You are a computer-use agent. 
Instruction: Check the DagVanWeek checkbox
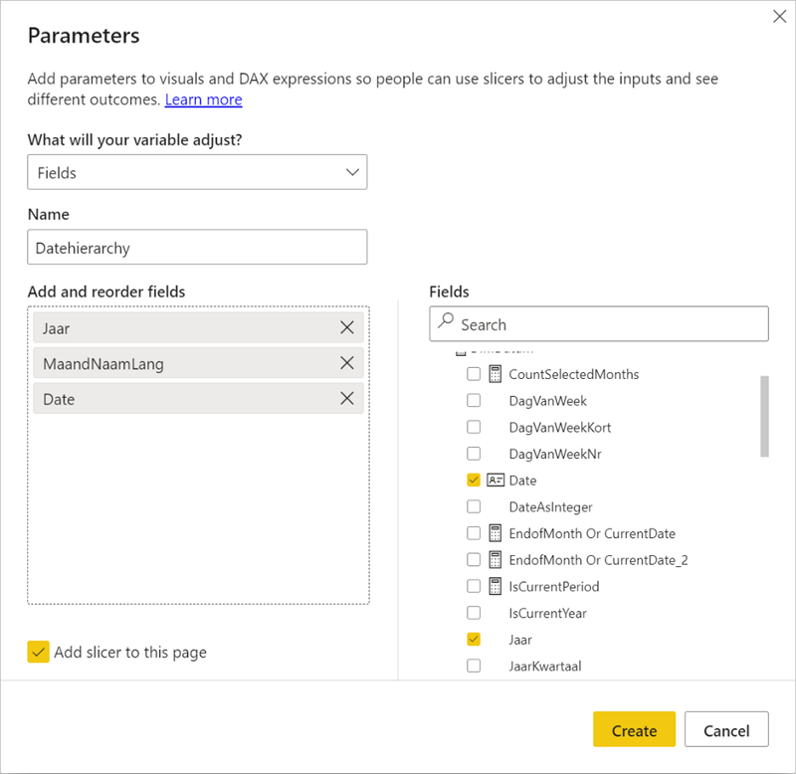(x=474, y=400)
